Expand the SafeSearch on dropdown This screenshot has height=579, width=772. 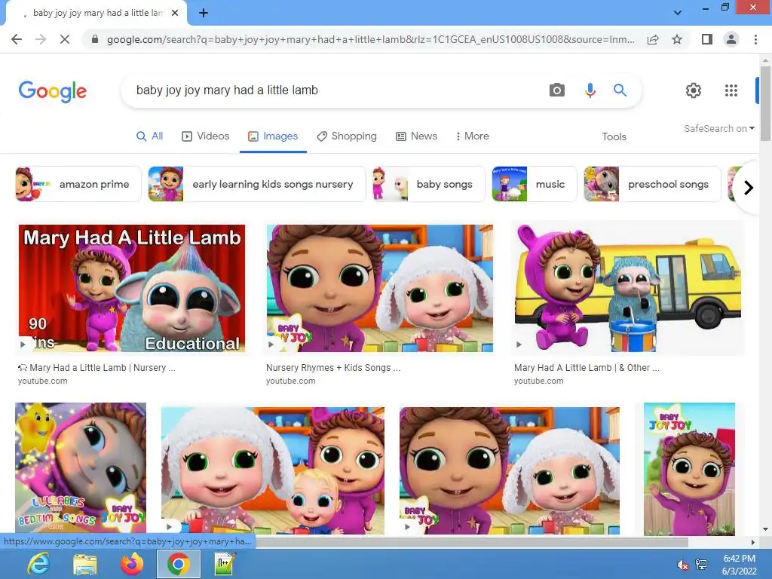(x=718, y=128)
